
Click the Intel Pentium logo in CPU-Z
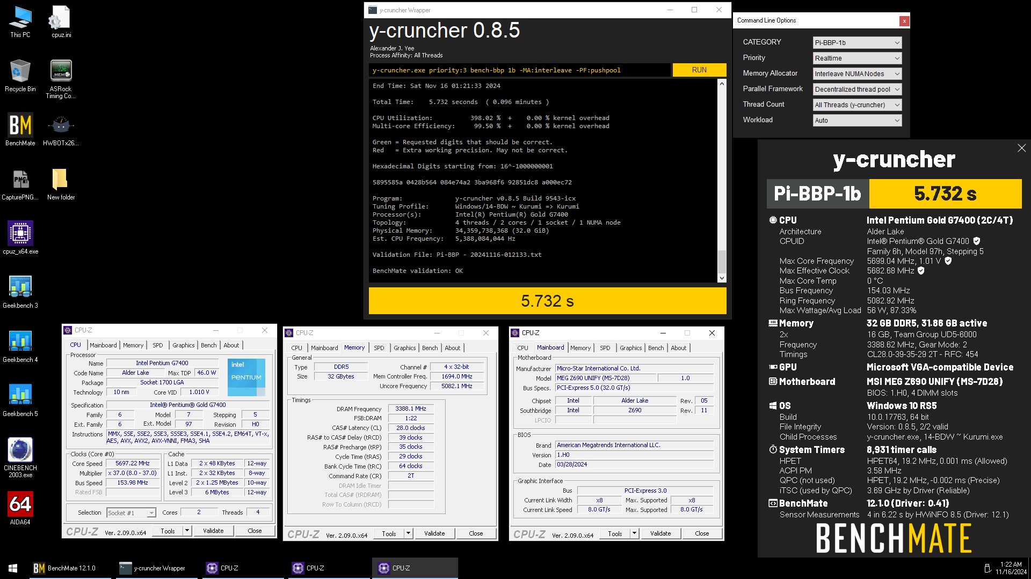click(246, 377)
